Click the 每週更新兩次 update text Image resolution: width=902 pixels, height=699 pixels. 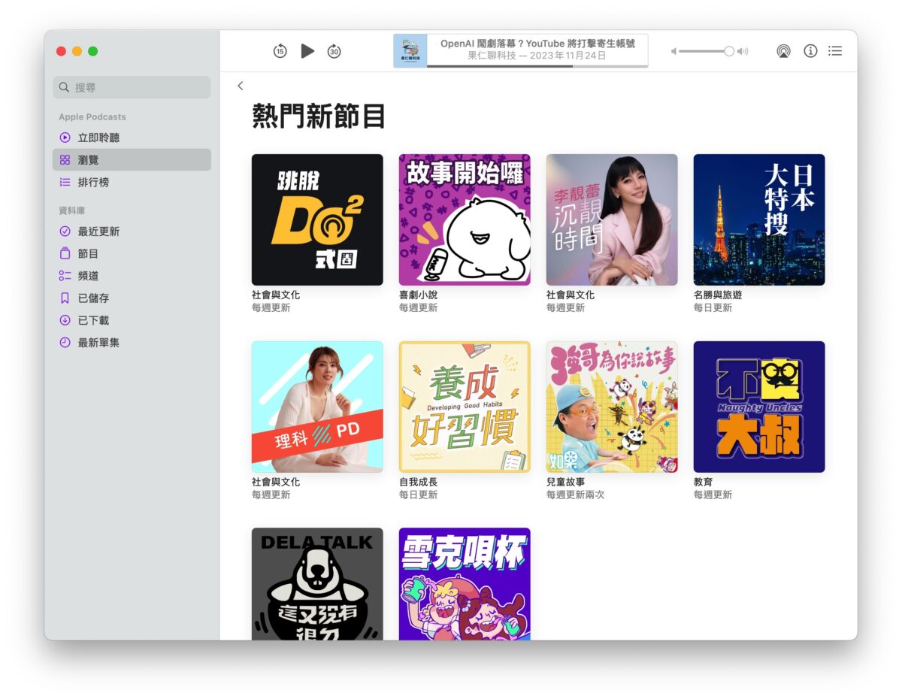(x=576, y=495)
